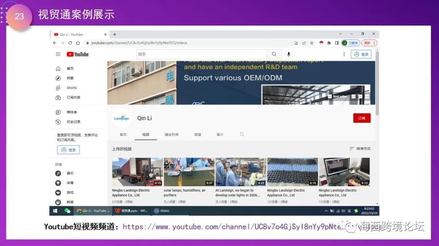This screenshot has width=439, height=246.
Task: Click the red extension icon in toolbar
Action: tap(321, 43)
